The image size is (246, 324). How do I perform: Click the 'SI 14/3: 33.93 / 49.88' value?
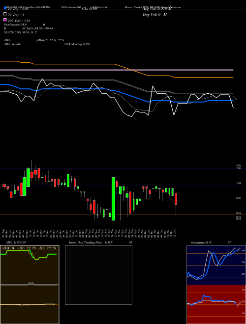(37, 28)
